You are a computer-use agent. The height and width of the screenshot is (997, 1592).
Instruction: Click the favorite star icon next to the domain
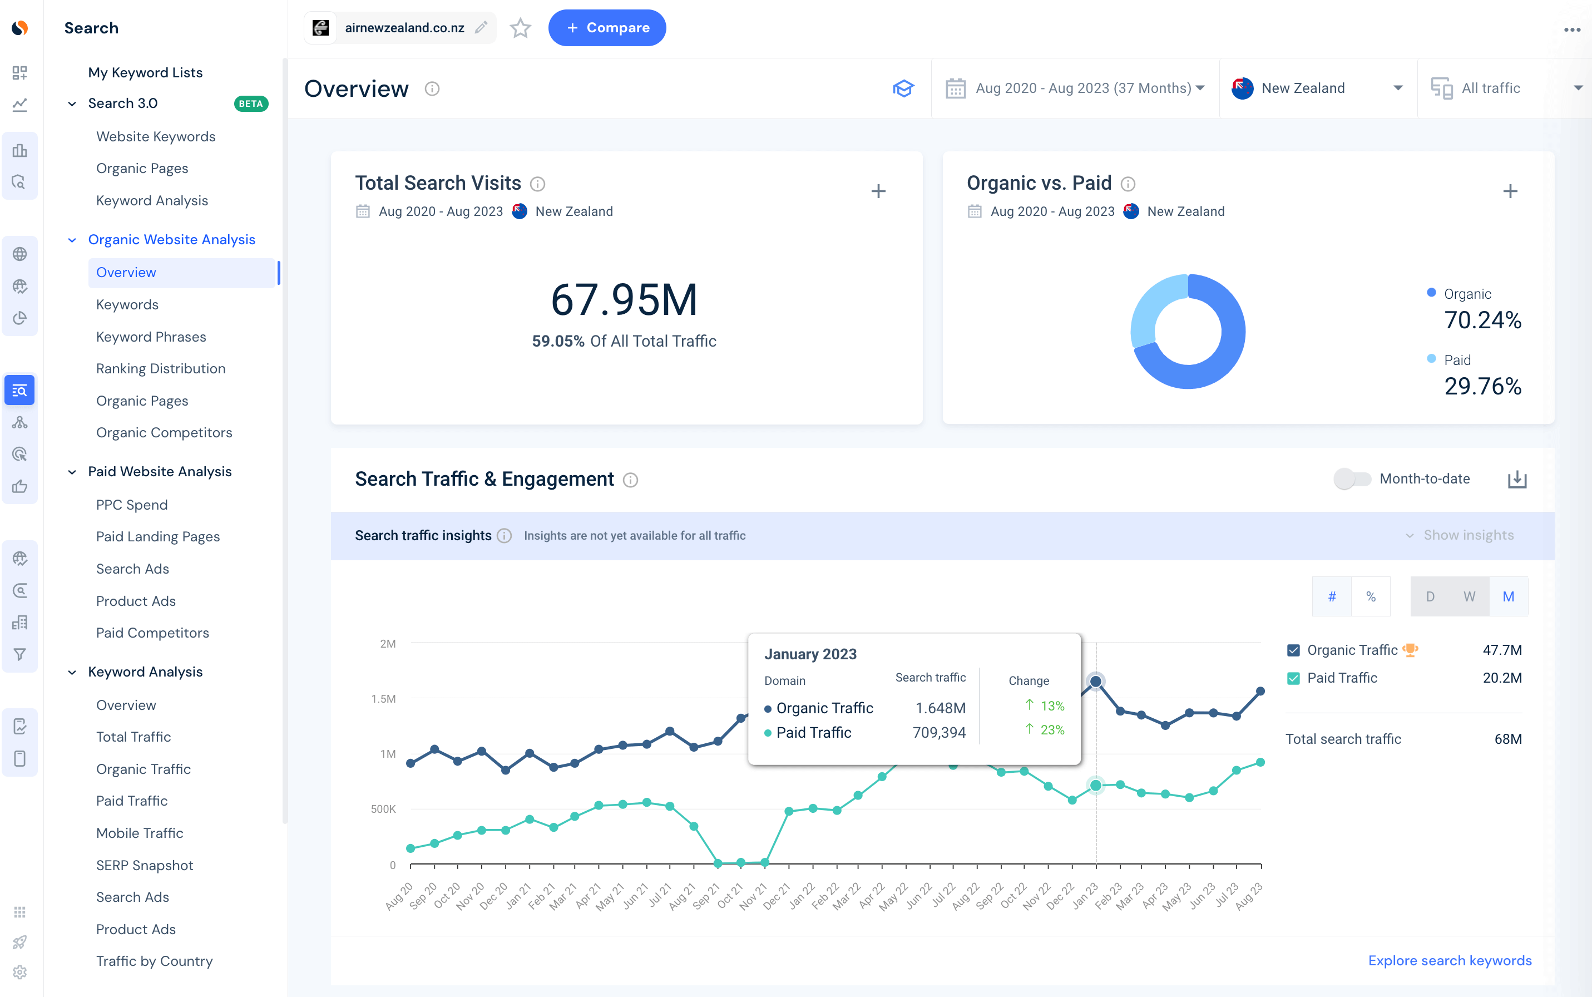520,28
